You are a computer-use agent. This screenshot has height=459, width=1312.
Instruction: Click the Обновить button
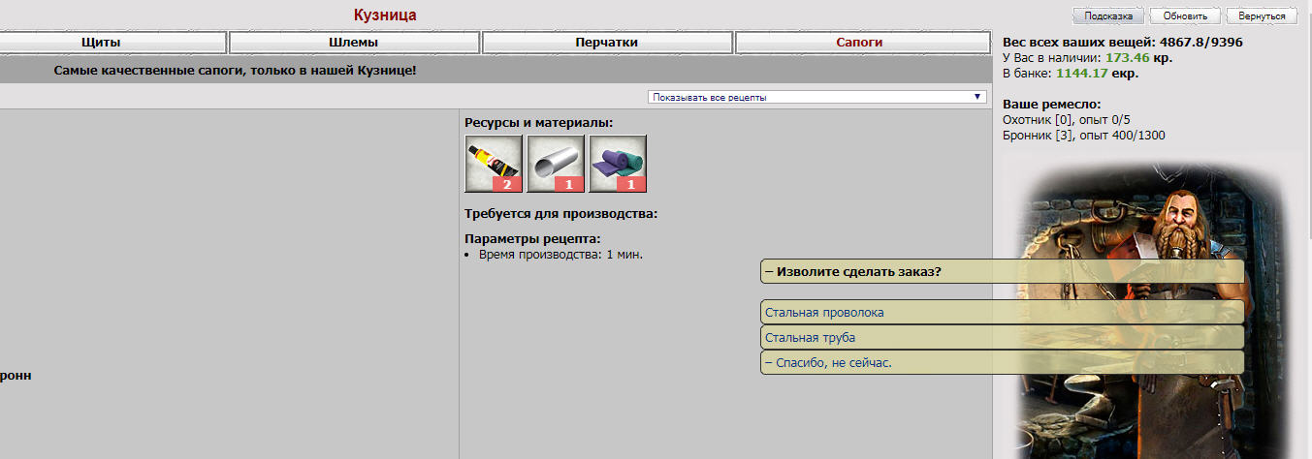click(x=1185, y=16)
